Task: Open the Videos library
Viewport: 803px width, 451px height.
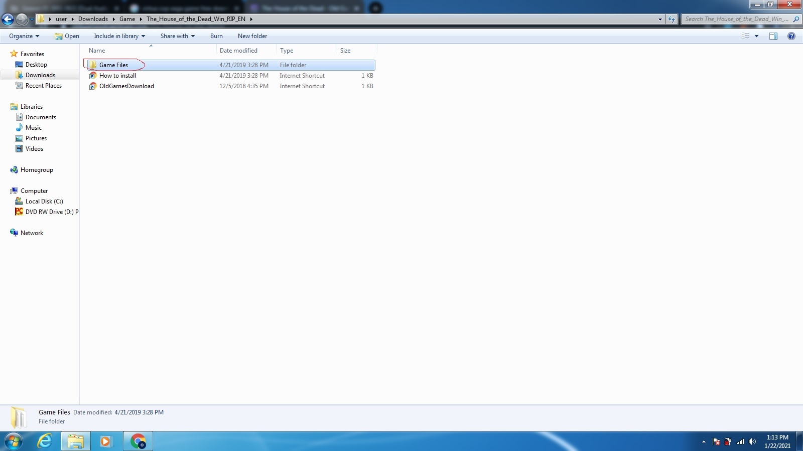Action: [34, 149]
